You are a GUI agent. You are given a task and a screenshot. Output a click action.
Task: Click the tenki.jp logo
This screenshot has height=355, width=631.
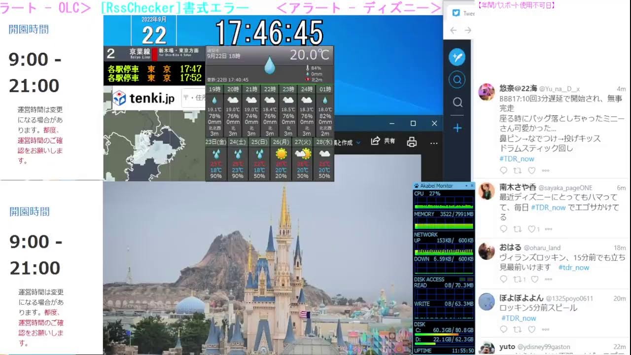[143, 99]
